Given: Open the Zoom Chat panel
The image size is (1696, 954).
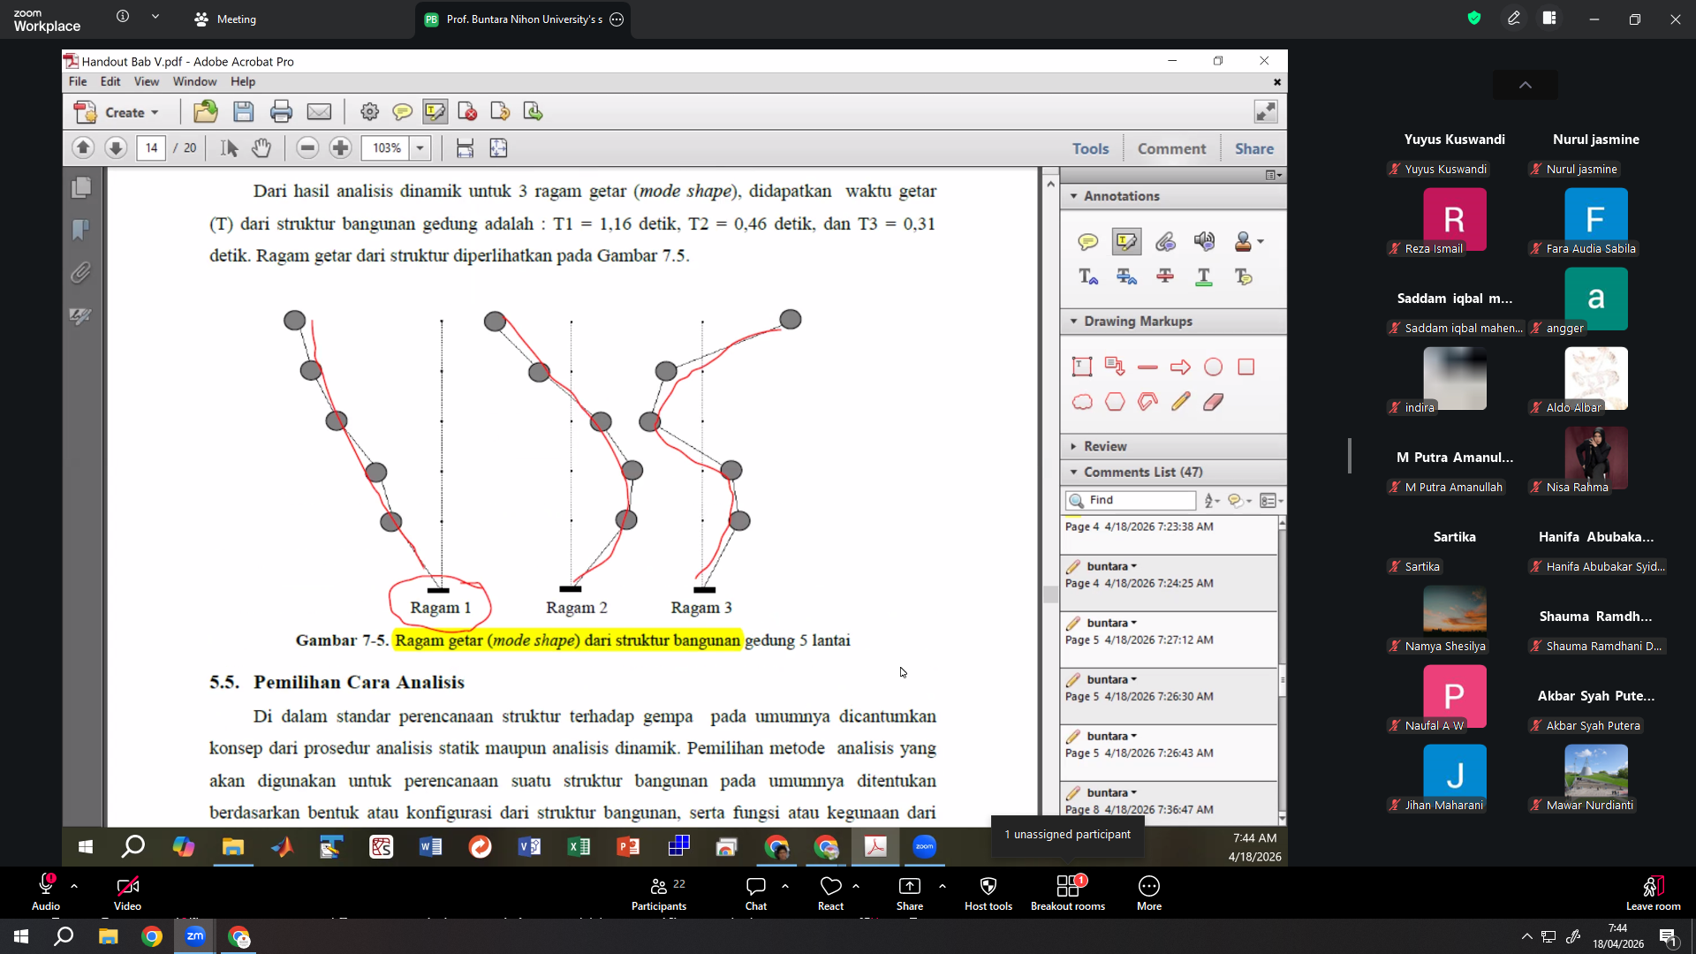Looking at the screenshot, I should tap(756, 892).
